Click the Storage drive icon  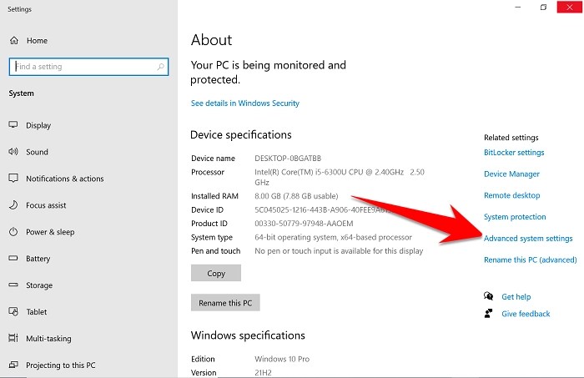13,285
